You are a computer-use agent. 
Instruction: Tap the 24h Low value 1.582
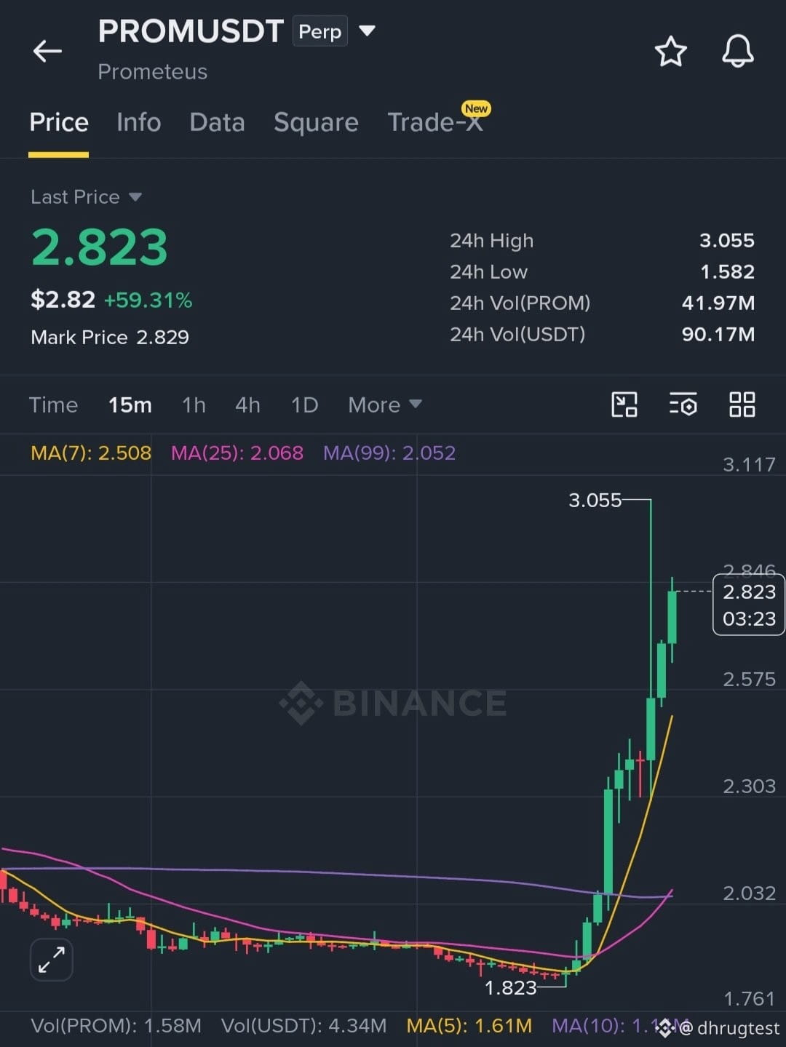(727, 272)
